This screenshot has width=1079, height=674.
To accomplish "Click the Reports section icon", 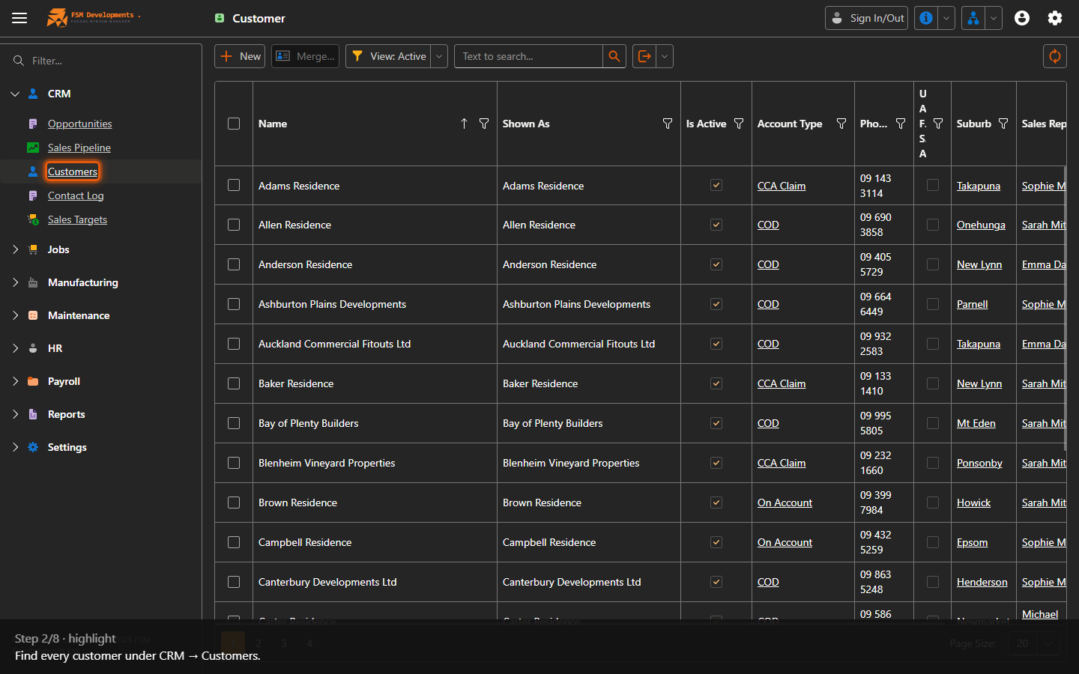I will [33, 414].
